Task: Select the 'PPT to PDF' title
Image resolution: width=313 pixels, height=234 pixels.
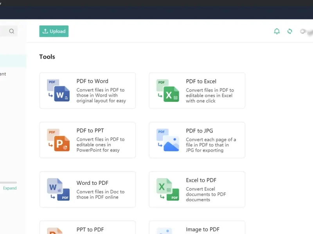Action: tap(90, 229)
